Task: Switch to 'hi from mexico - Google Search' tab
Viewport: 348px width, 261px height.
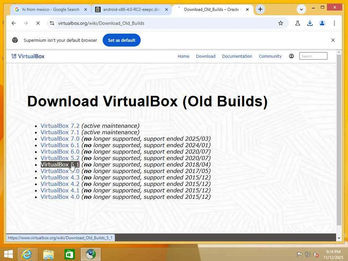Action: (51, 10)
